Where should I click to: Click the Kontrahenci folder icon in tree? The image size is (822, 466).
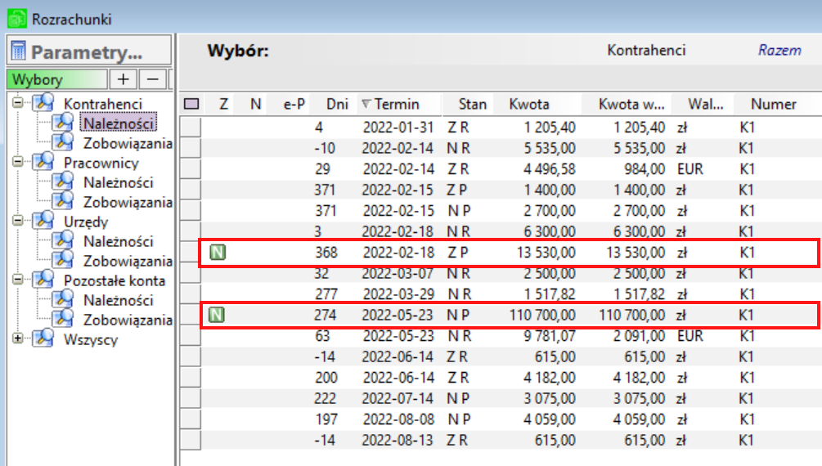[43, 104]
